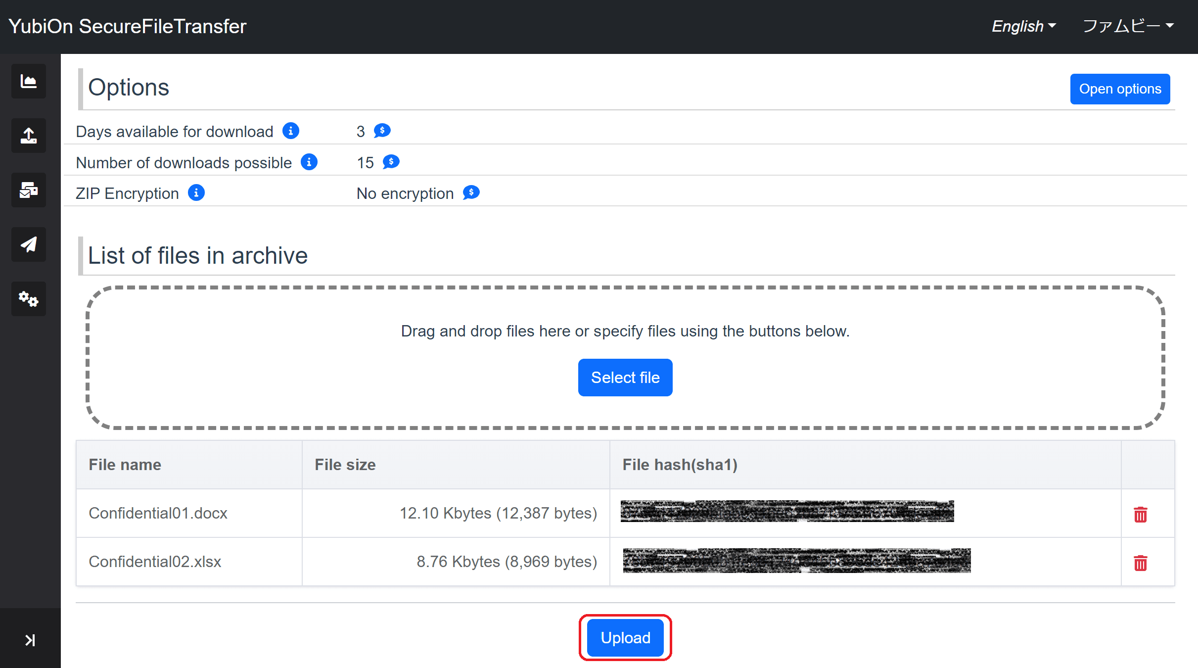Delete Confidential01.docx with the trash icon
The height and width of the screenshot is (668, 1198).
(1141, 515)
